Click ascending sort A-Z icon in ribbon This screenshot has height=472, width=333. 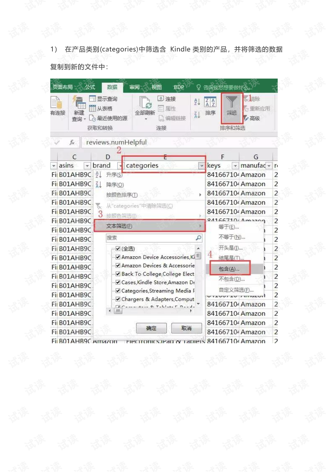197,102
